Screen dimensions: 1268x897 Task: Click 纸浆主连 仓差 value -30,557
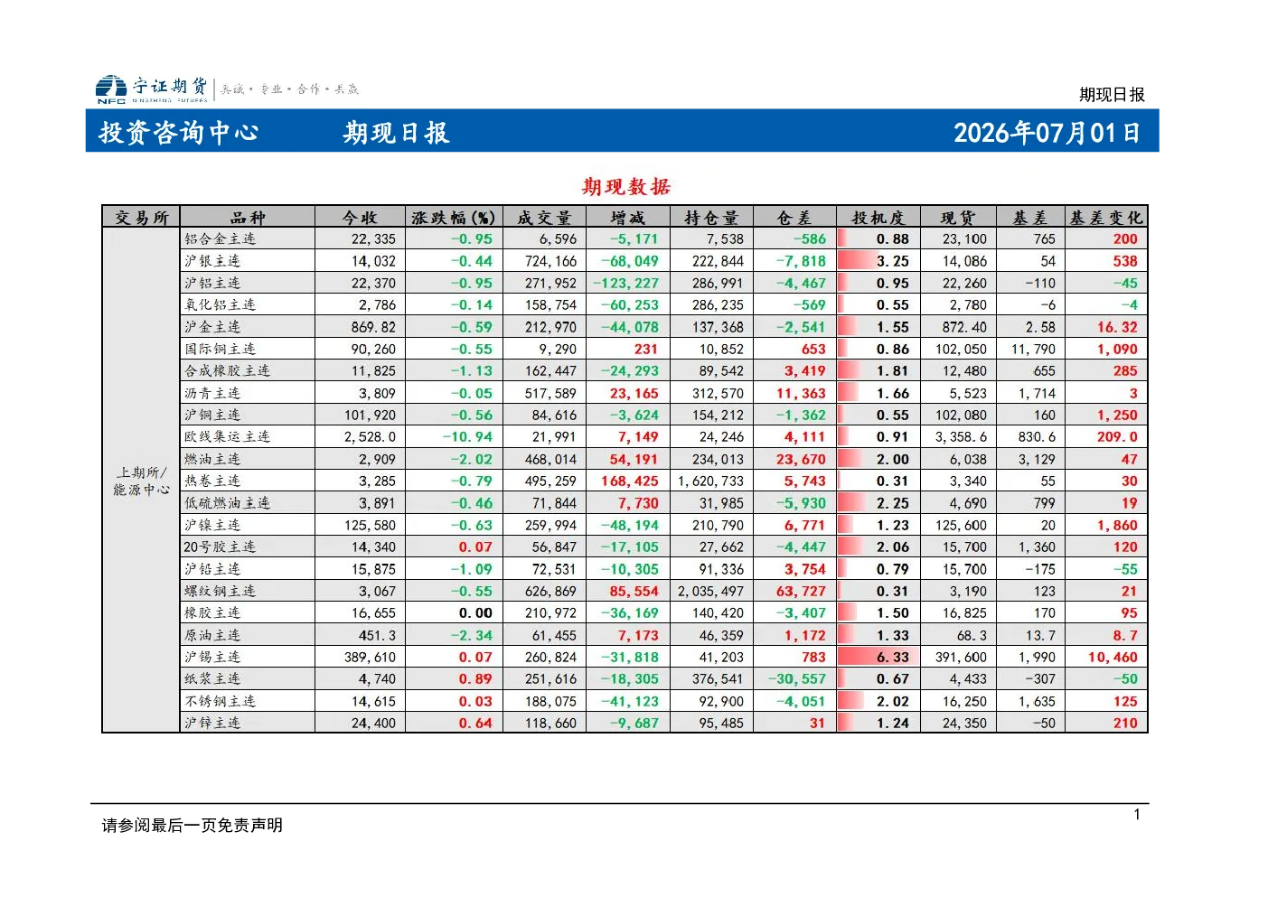point(797,678)
